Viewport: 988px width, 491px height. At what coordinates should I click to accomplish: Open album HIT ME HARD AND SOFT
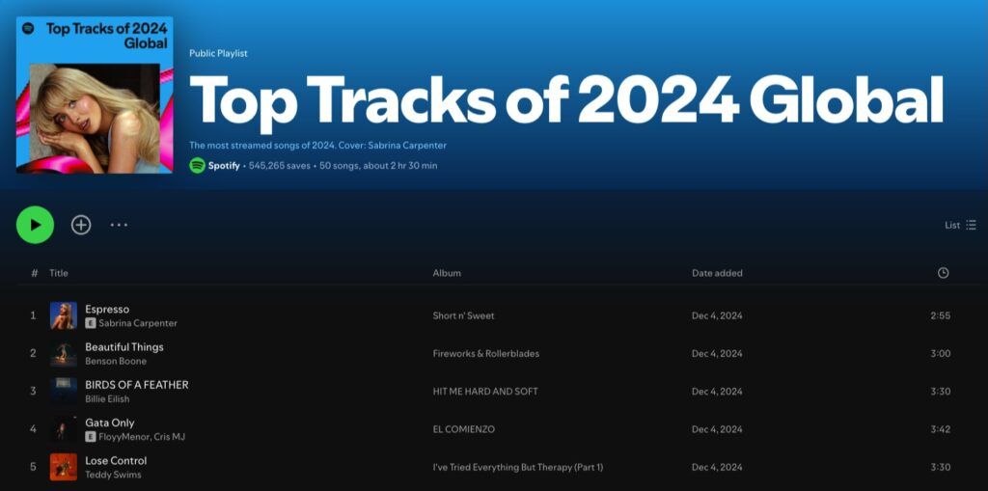[485, 392]
